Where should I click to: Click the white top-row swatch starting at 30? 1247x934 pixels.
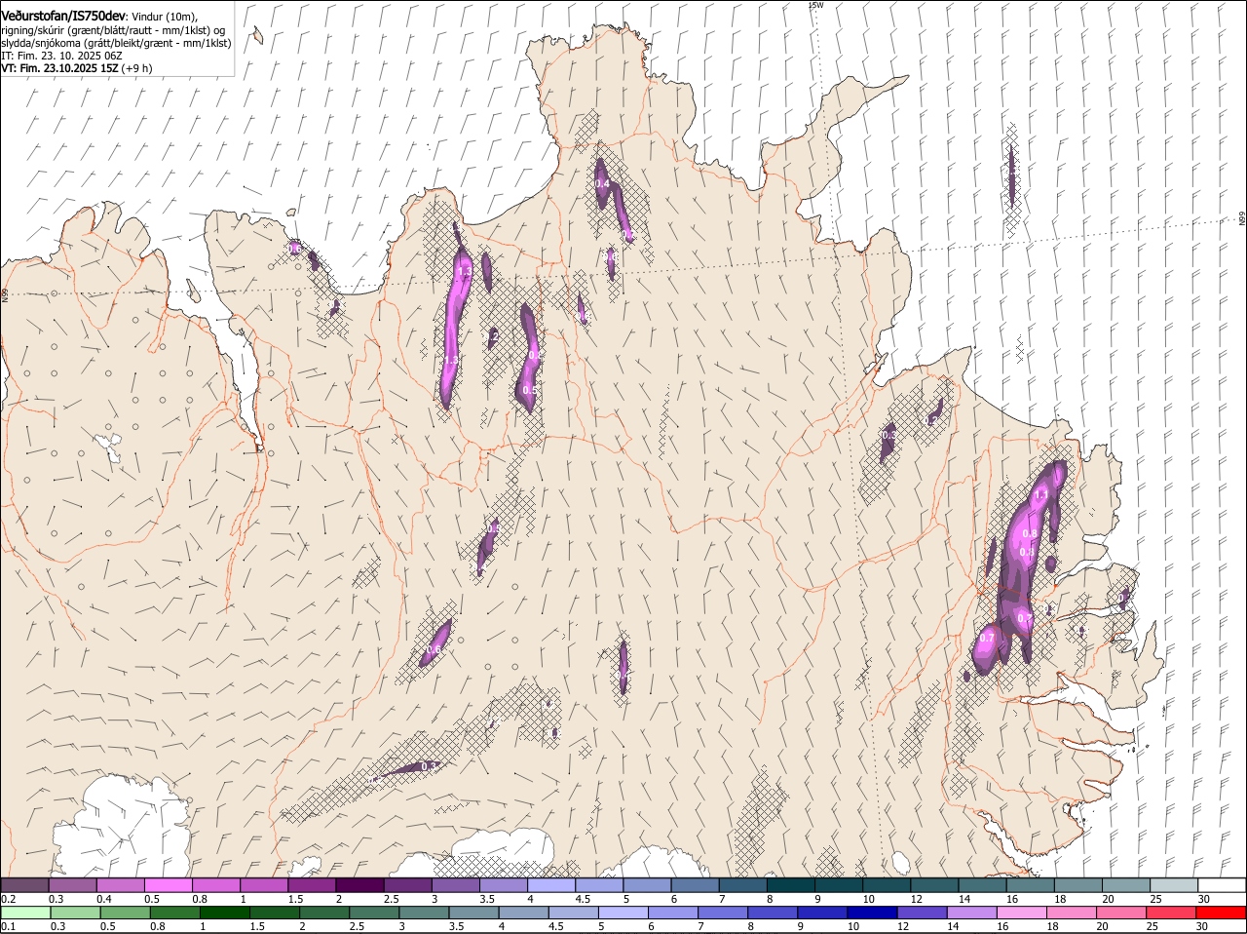1222,884
